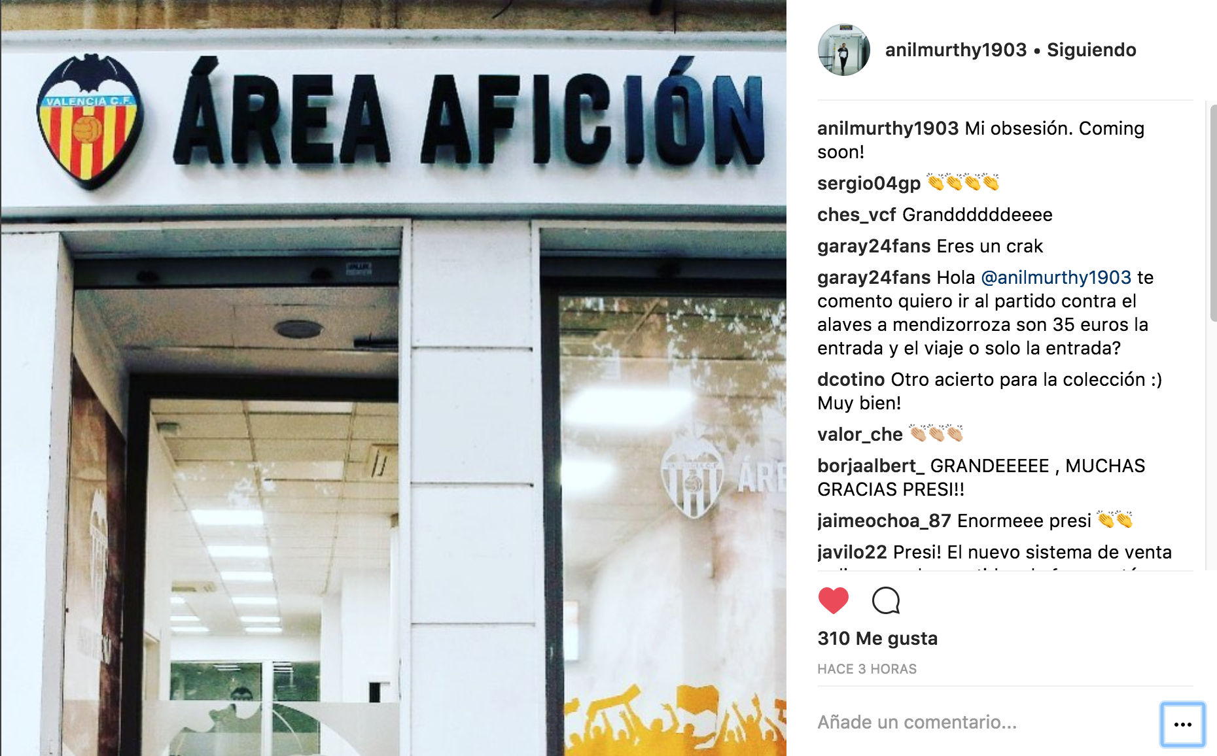1217x756 pixels.
Task: Click the HACE 3 HORAS timestamp
Action: 867,669
